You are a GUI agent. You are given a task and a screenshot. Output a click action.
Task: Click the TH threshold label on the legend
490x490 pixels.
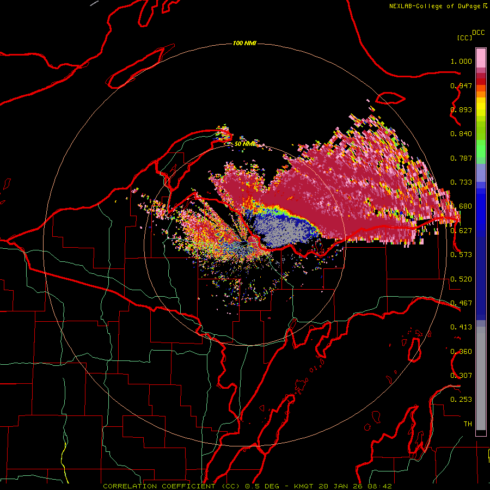[468, 424]
